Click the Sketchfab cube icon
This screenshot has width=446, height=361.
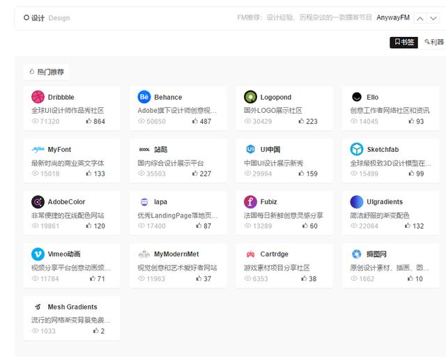pos(357,149)
